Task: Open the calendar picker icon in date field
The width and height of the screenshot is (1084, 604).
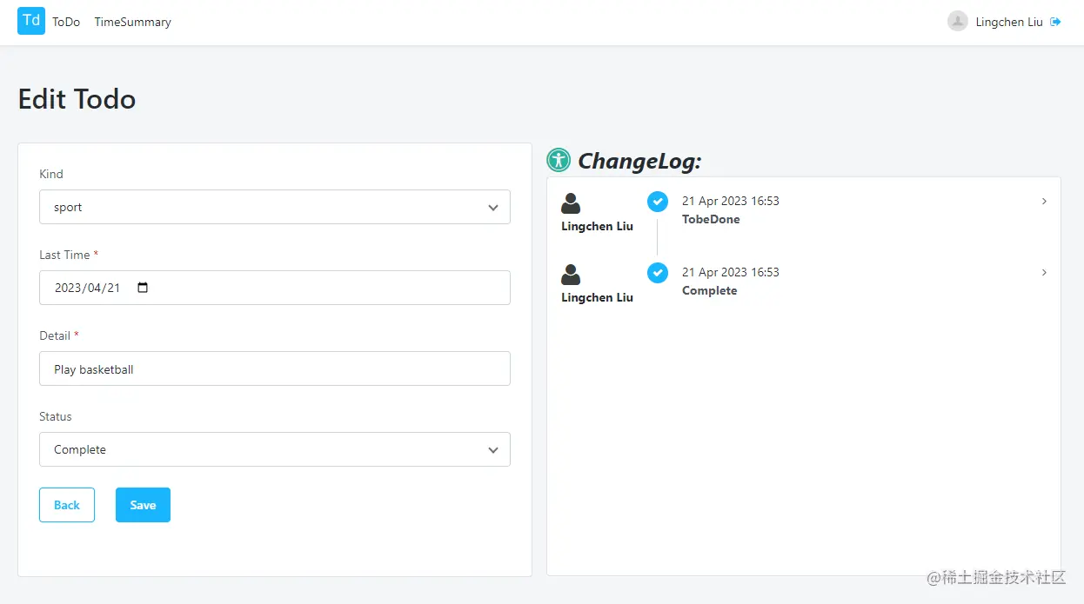Action: pos(144,288)
